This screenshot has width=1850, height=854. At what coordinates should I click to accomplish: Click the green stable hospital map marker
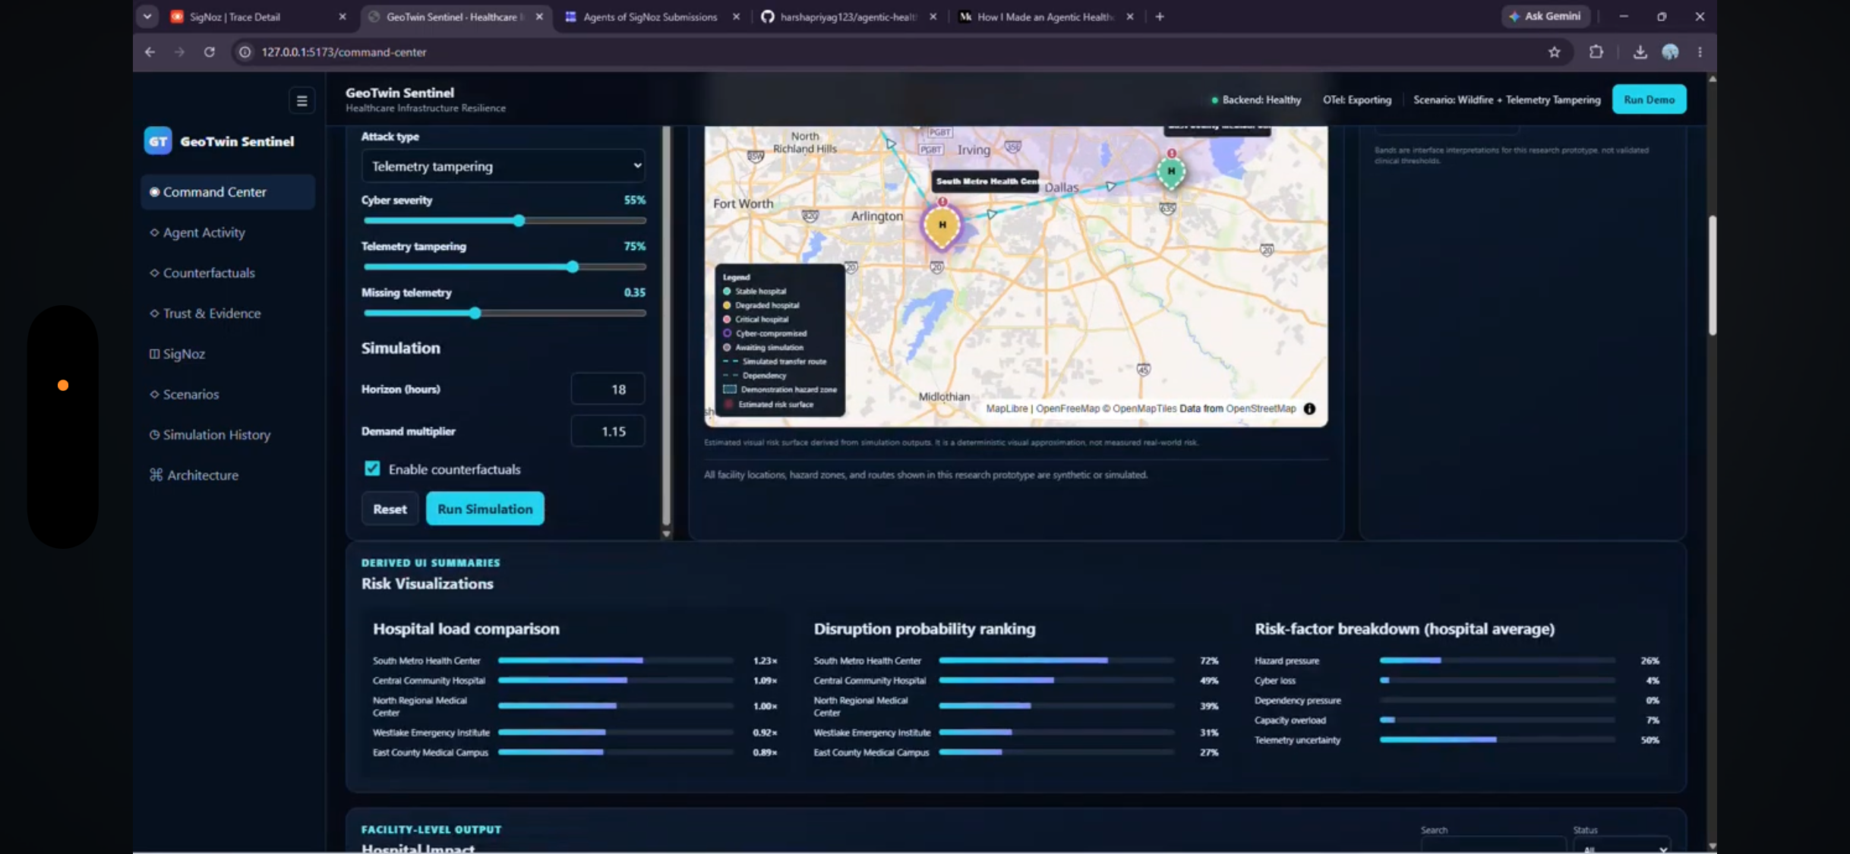[1171, 172]
